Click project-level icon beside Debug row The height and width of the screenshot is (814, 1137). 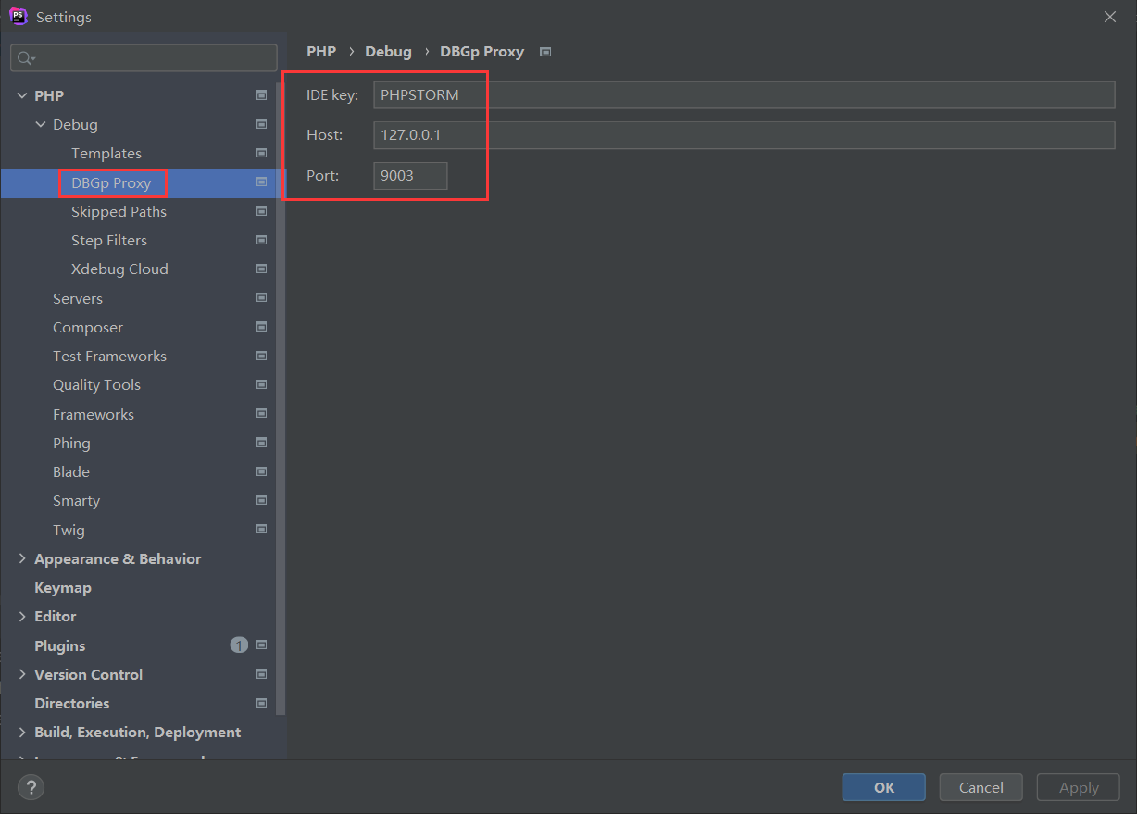(261, 124)
